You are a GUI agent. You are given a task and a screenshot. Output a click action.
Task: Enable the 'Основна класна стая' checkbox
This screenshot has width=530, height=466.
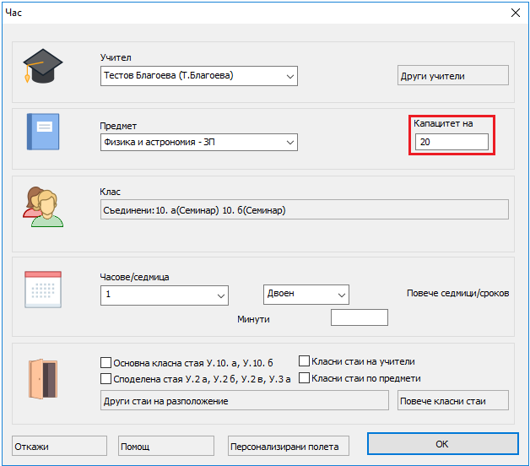click(106, 362)
